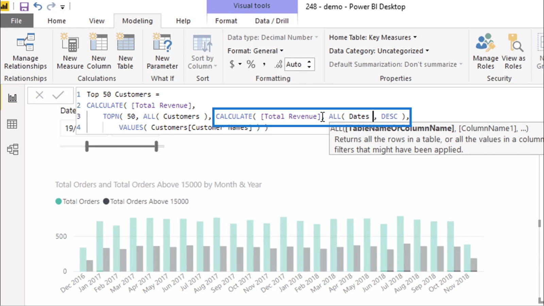The height and width of the screenshot is (306, 544).
Task: Click the Total Orders legend swatch
Action: [x=58, y=202]
